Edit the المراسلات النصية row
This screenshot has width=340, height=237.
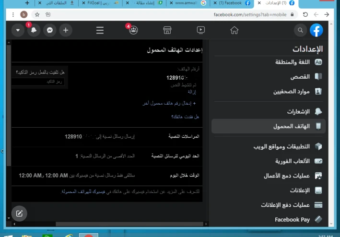tap(107, 136)
